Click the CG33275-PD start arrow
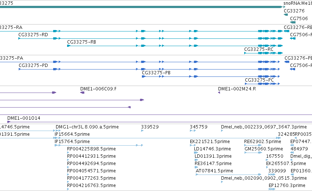 pos(20,69)
